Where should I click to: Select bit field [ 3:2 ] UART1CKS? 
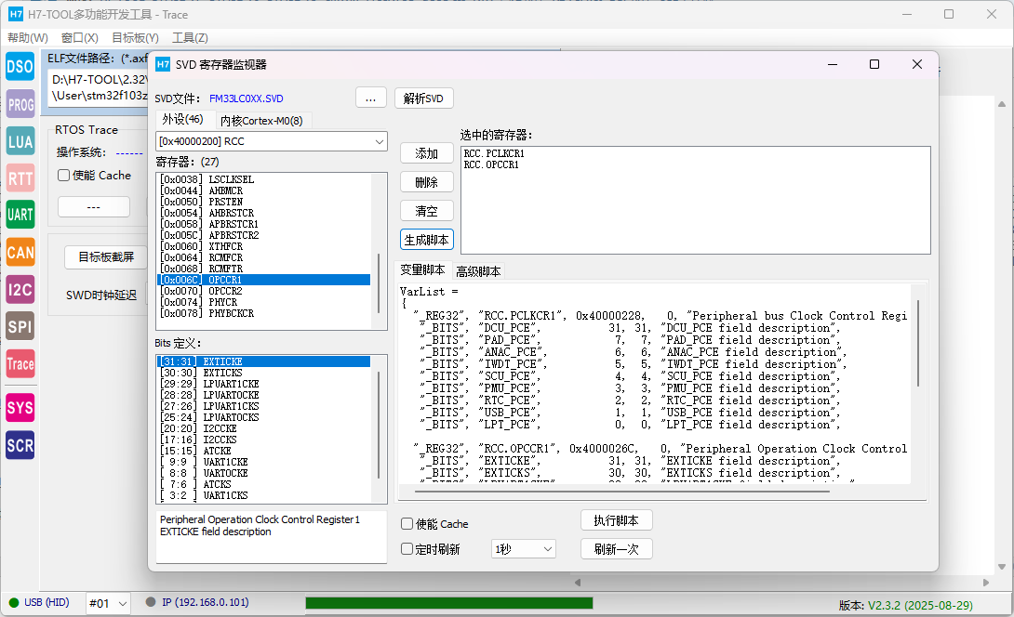264,495
